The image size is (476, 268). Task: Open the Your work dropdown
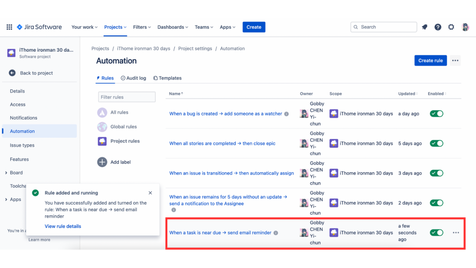coord(85,27)
